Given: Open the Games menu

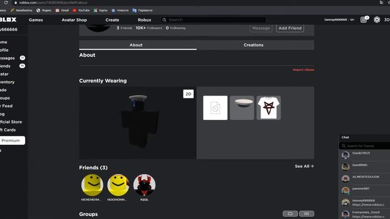Looking at the screenshot, I should click(x=36, y=20).
